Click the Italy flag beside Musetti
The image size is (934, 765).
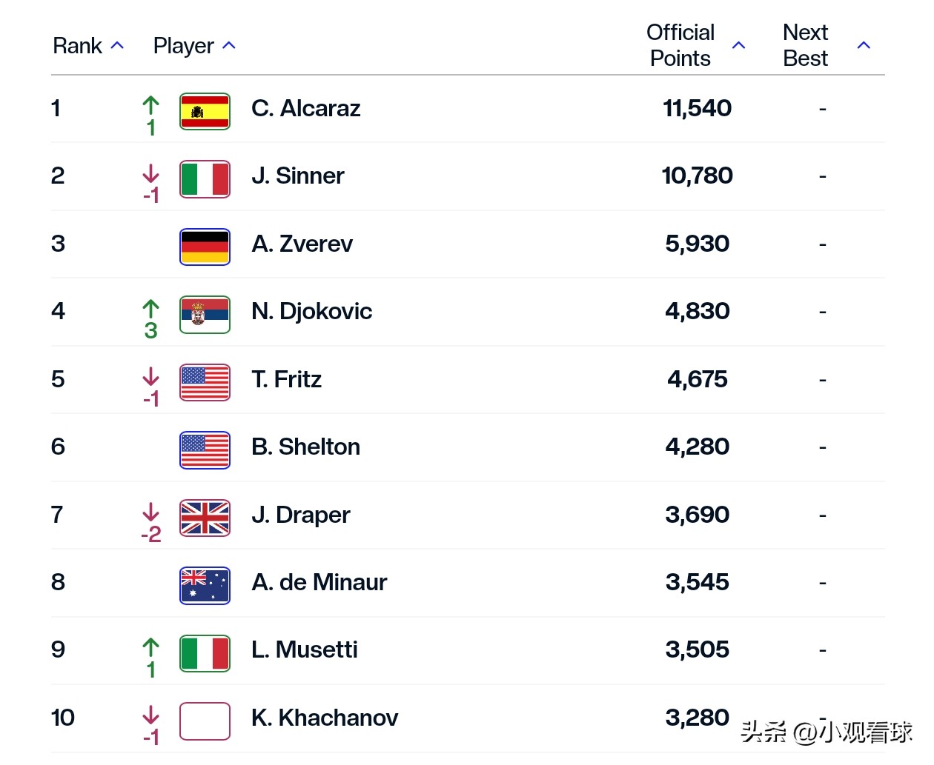[x=205, y=654]
